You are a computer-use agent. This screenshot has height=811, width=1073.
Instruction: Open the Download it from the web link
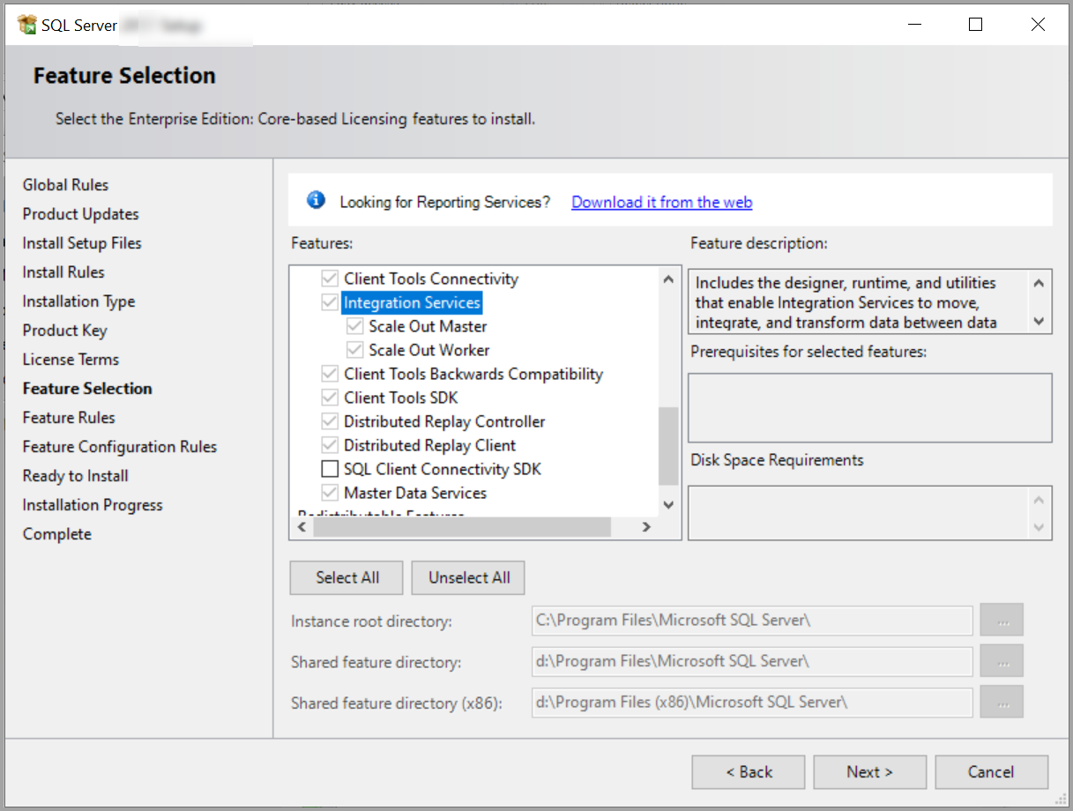(661, 202)
